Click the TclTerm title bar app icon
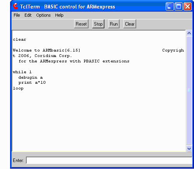Image resolution: width=194 pixels, height=169 pixels. click(x=16, y=6)
